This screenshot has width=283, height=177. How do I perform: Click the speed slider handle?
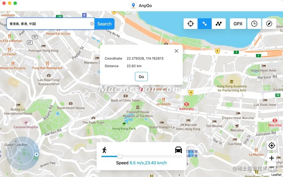(x=120, y=156)
